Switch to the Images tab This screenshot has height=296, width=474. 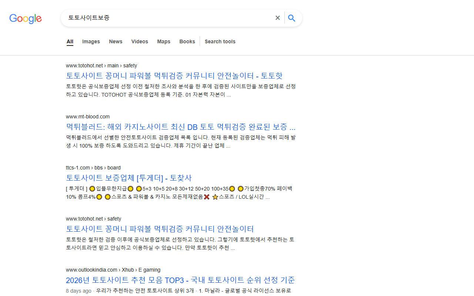[x=91, y=41]
